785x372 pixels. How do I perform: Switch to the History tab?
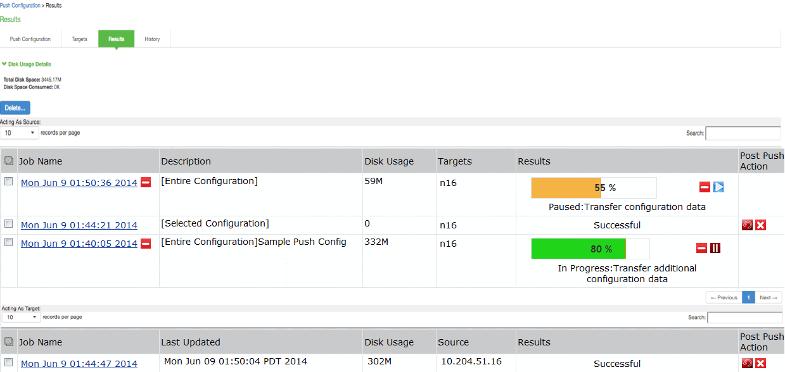point(153,39)
